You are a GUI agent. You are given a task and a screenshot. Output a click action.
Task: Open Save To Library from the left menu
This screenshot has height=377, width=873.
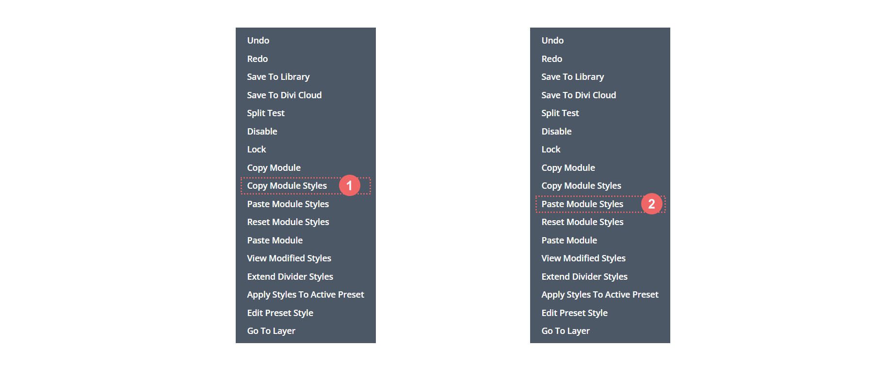[x=278, y=76]
